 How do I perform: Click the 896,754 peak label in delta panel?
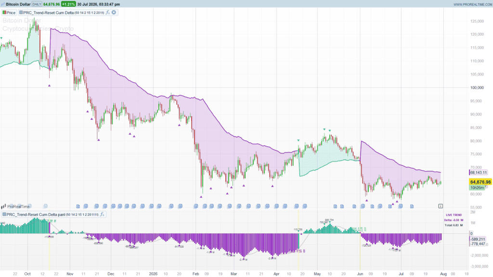[x=329, y=220]
